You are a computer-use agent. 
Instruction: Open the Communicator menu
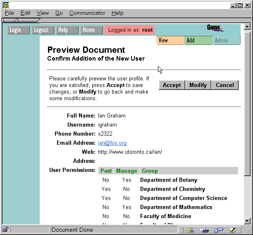(87, 13)
